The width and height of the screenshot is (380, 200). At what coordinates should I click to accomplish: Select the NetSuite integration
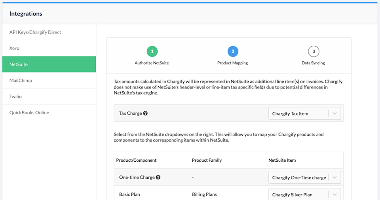click(49, 64)
